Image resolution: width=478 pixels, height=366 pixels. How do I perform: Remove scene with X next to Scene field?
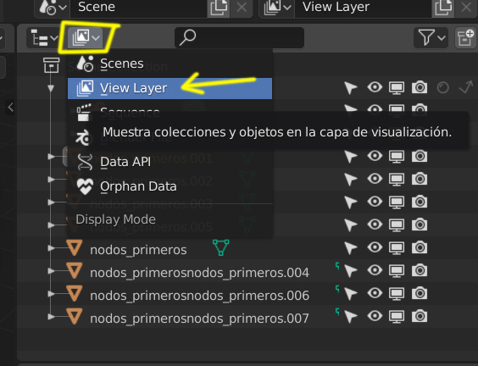coord(242,8)
